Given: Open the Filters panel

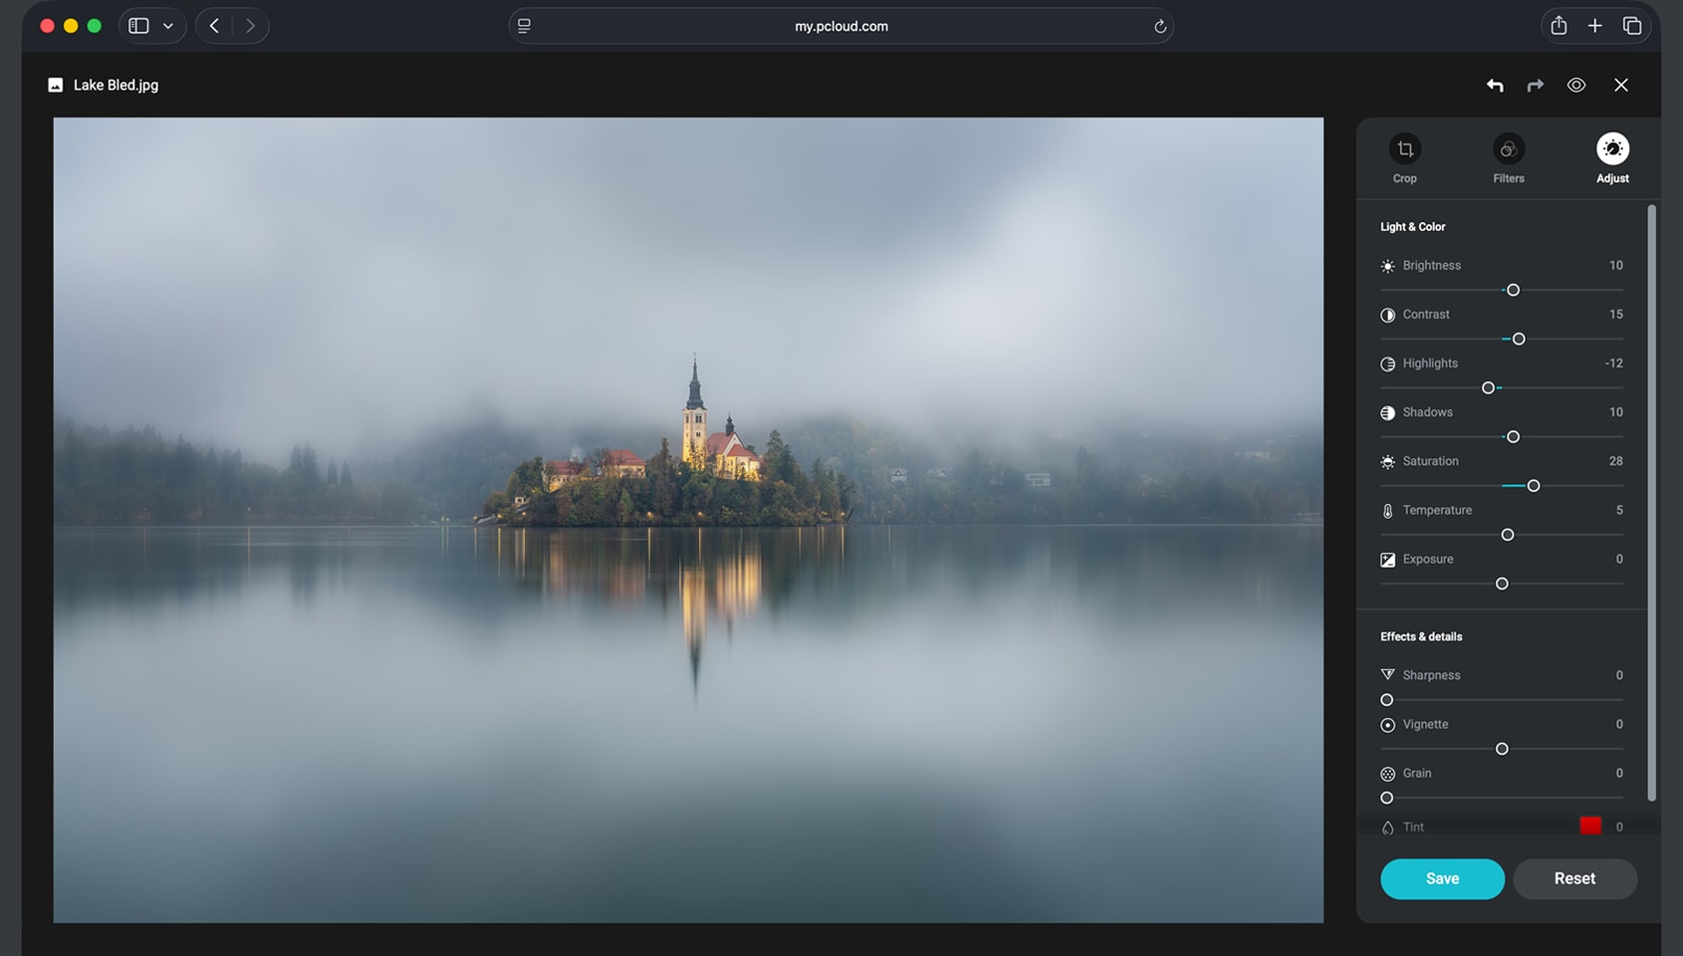Looking at the screenshot, I should [1508, 157].
